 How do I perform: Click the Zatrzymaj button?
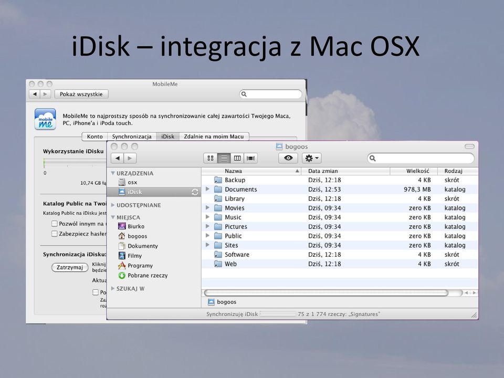70,267
